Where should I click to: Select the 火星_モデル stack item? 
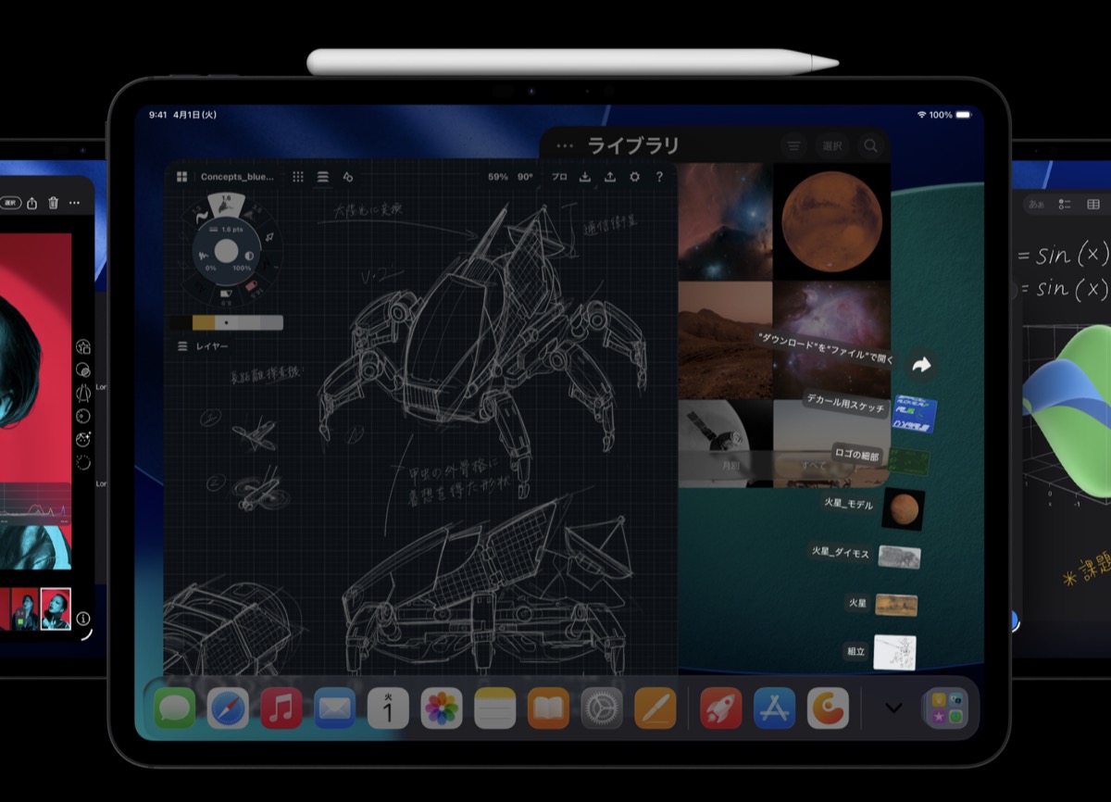tap(902, 508)
